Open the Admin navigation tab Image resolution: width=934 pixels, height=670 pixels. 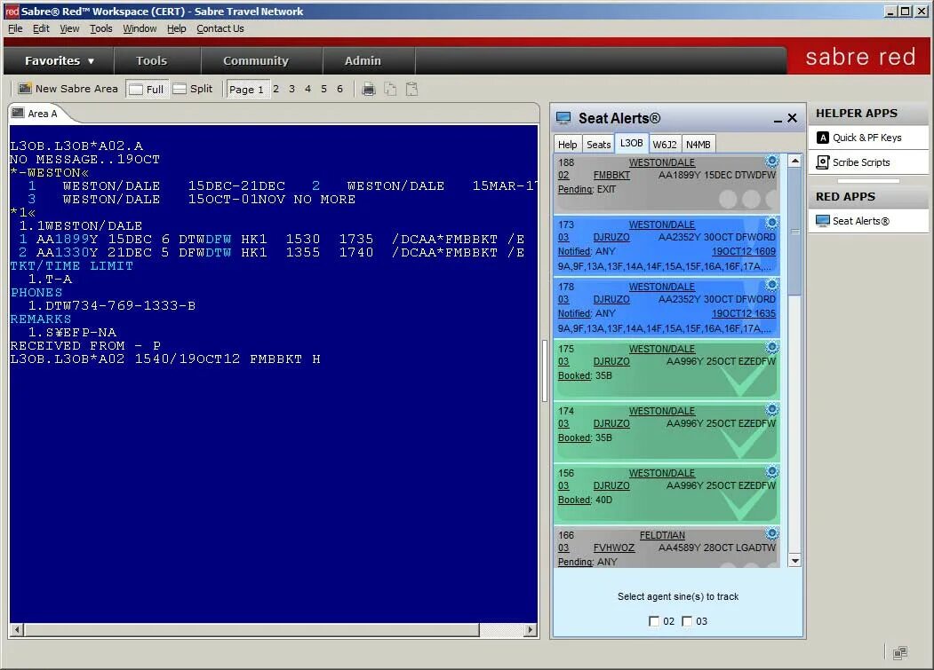(363, 60)
